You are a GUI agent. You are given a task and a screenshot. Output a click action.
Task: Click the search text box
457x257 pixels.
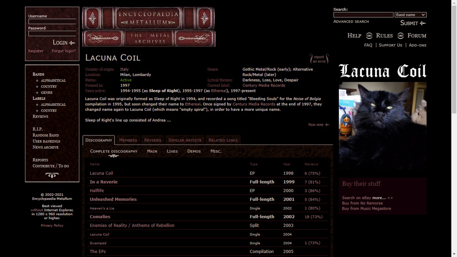[363, 15]
